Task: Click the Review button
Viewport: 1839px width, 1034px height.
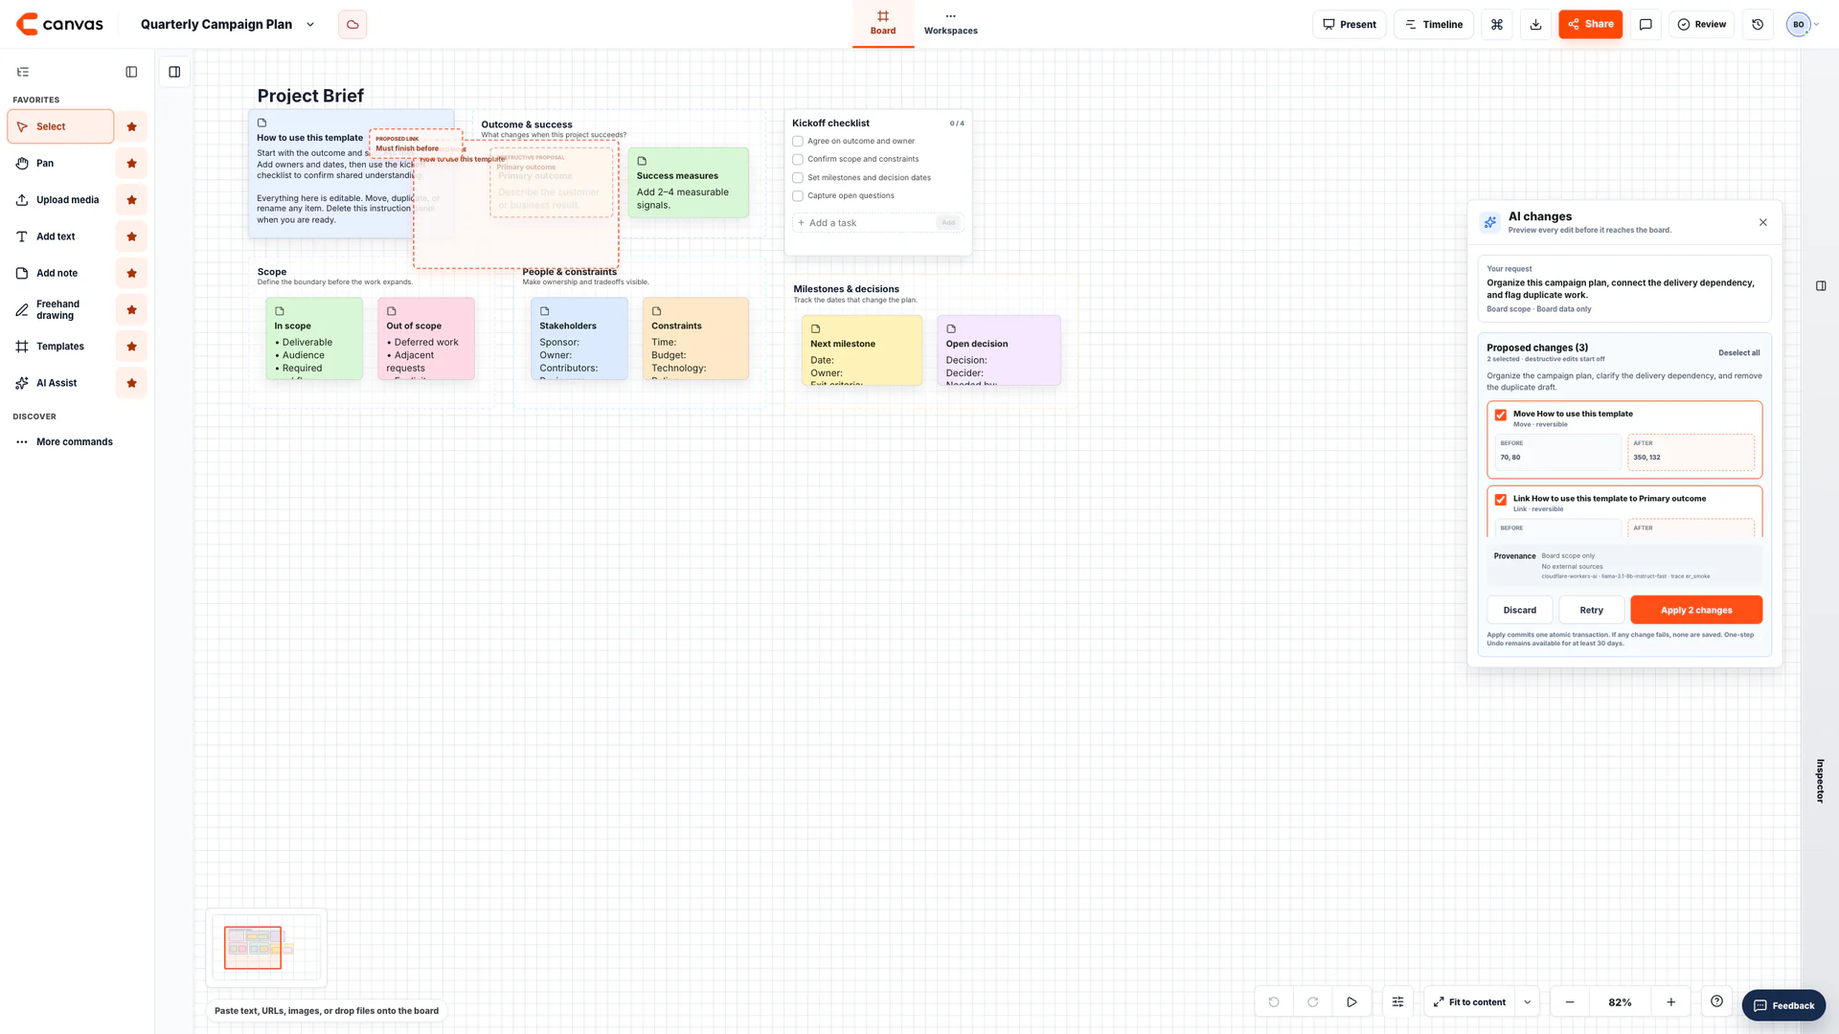Action: (x=1701, y=24)
